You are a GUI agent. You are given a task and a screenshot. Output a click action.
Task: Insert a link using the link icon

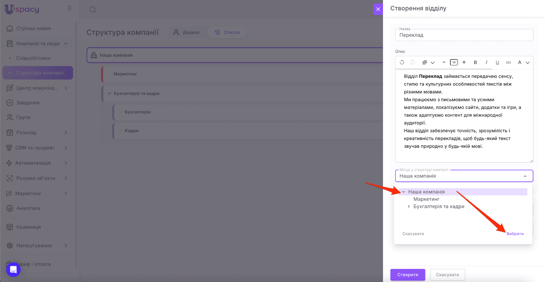click(x=508, y=62)
